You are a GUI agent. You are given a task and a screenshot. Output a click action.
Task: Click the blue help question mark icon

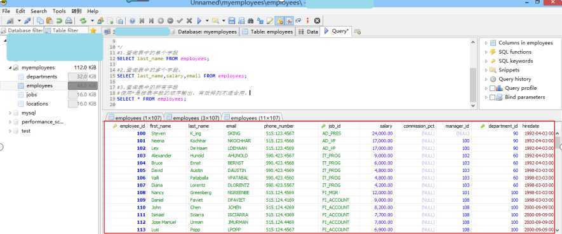pos(132,21)
